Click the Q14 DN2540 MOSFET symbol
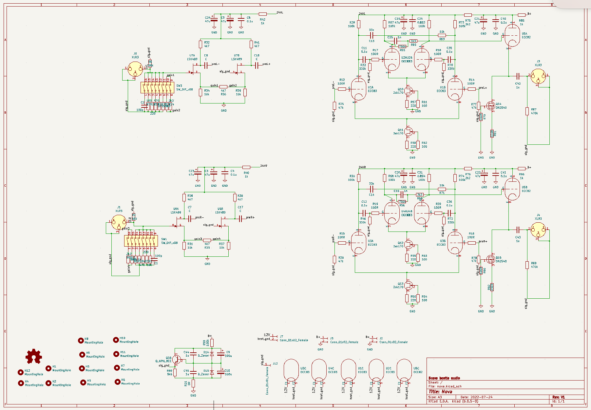 point(491,105)
